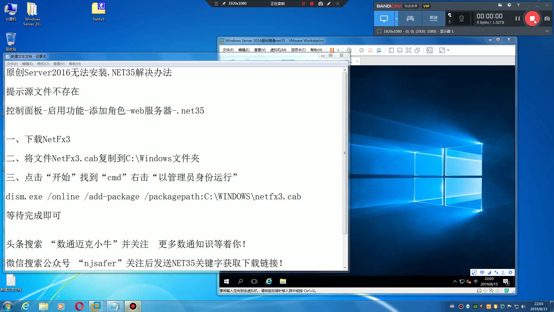Open the screen mode dropdown arrow in Bandicam
554x312 pixels.
(x=396, y=18)
